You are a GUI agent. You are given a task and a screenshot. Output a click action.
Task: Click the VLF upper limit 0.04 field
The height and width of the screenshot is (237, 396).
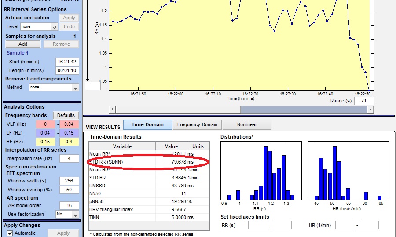69,124
